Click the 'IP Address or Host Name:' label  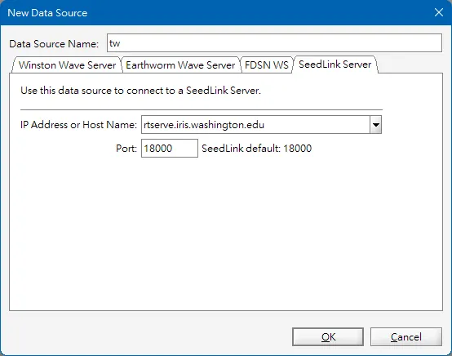[x=78, y=125]
